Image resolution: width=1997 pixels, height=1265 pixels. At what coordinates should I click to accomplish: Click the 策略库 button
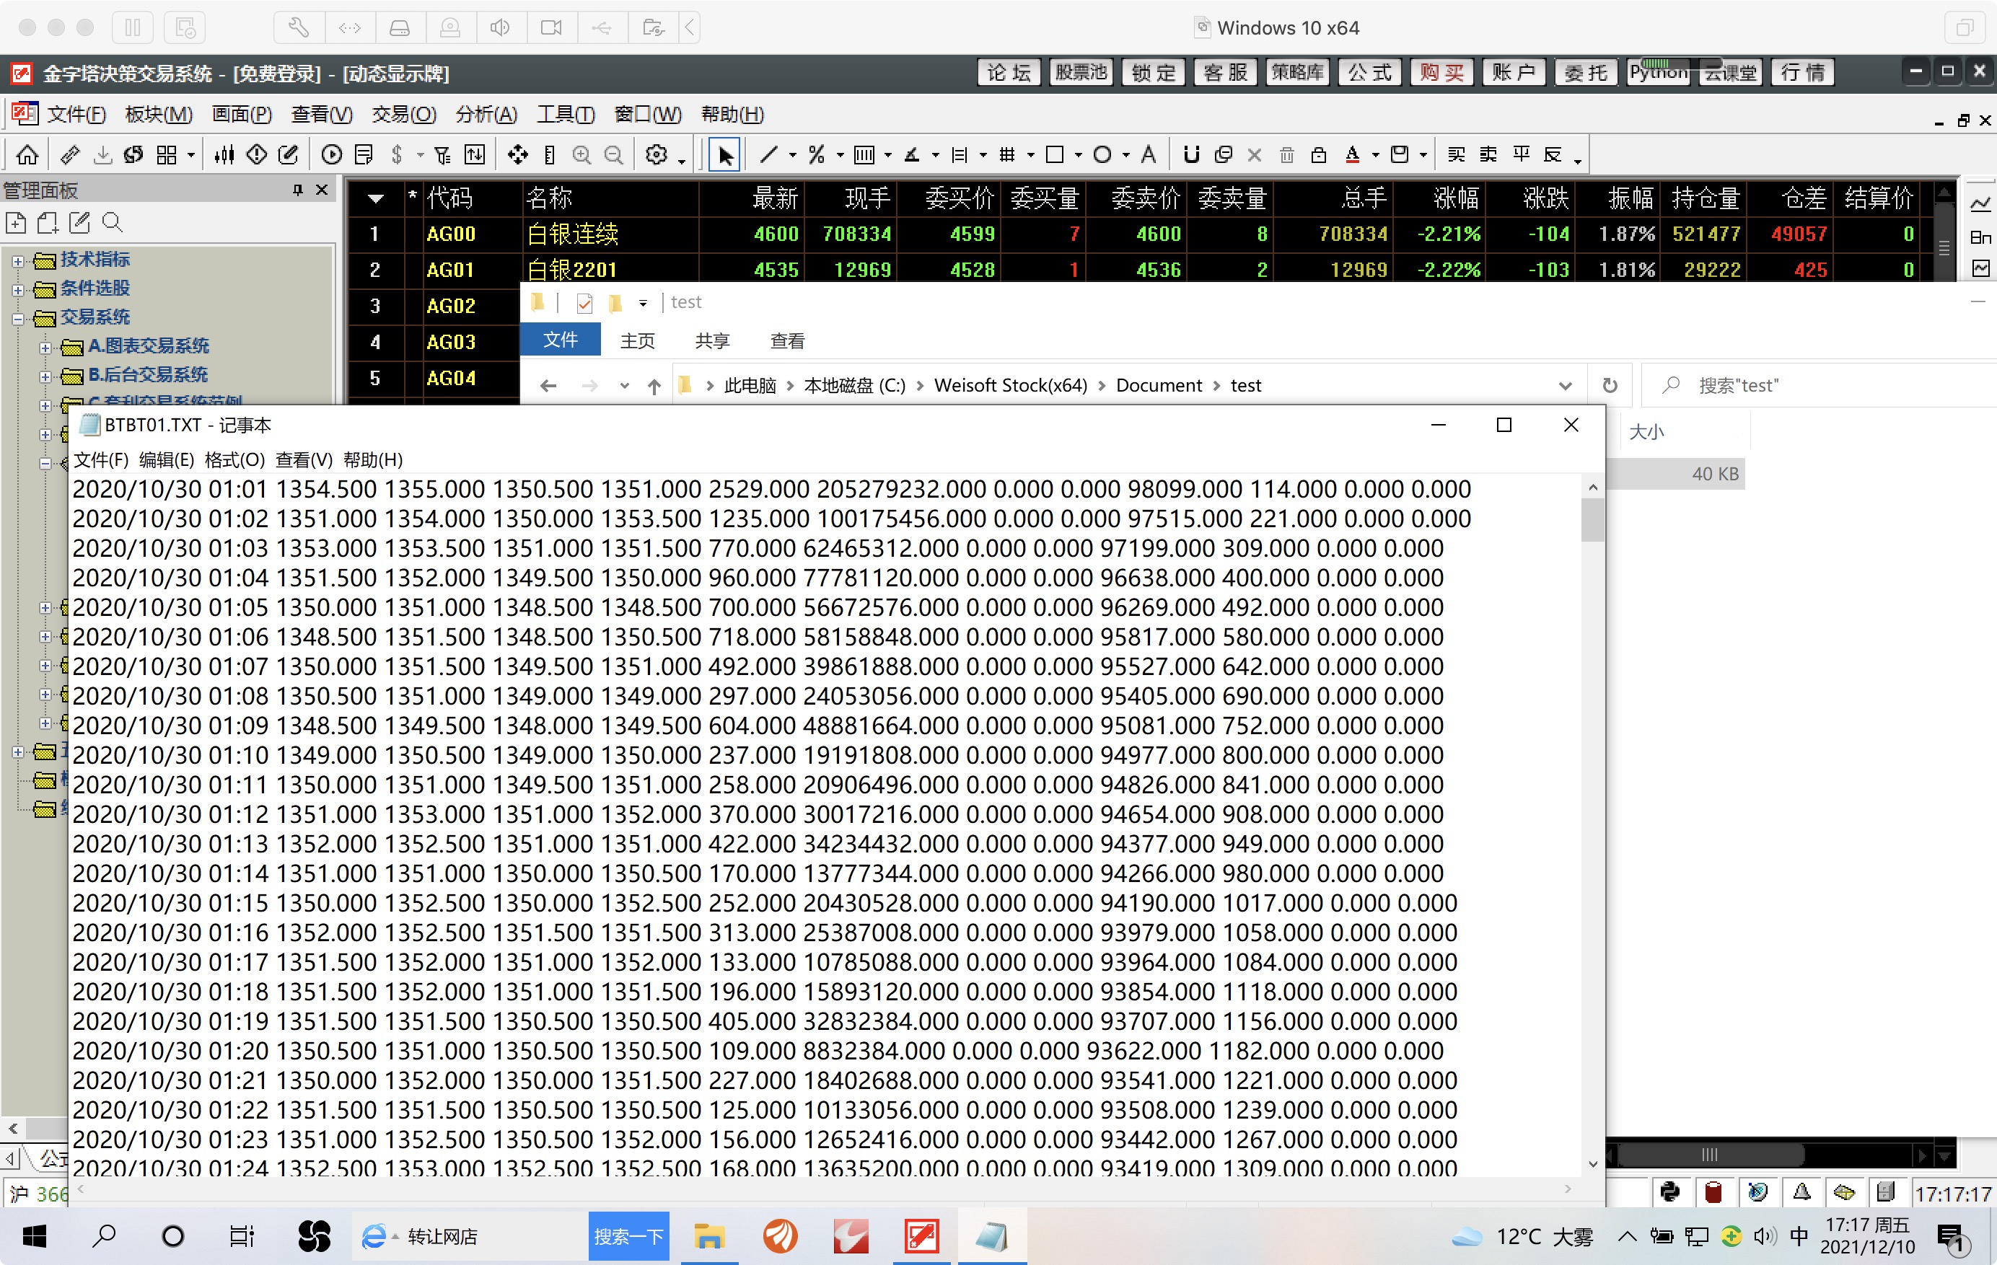pos(1297,73)
